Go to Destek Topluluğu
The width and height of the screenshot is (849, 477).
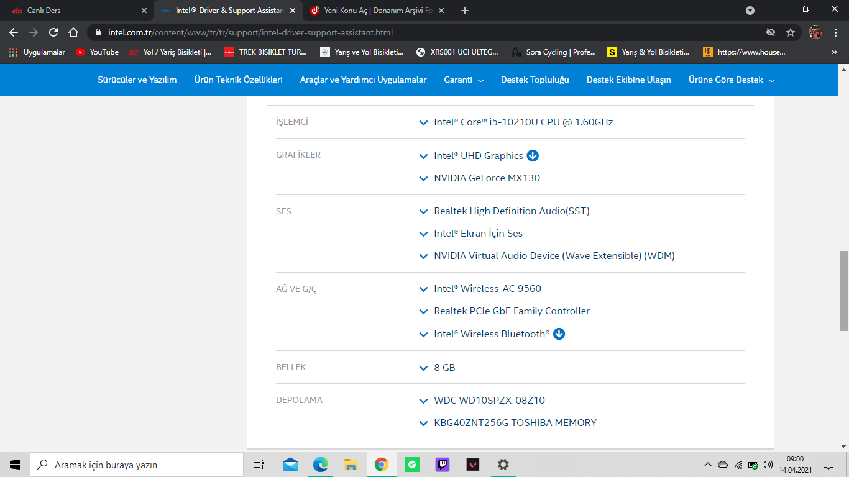[535, 79]
